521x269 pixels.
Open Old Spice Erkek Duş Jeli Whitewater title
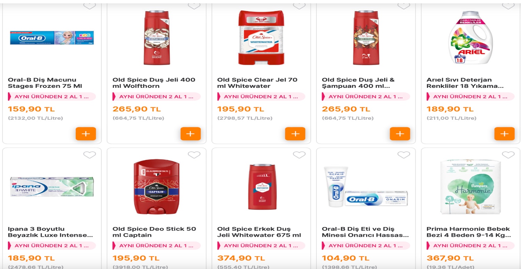click(x=259, y=232)
